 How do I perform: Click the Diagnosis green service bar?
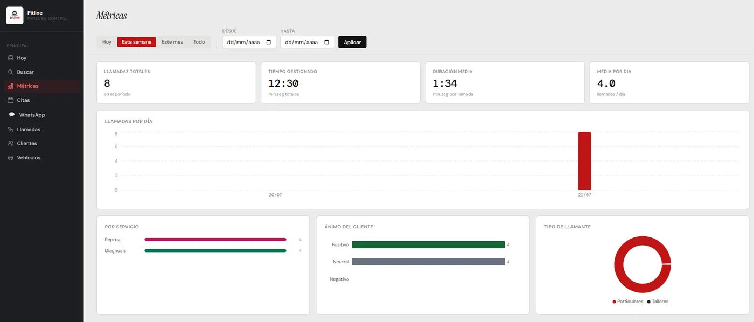coord(215,250)
